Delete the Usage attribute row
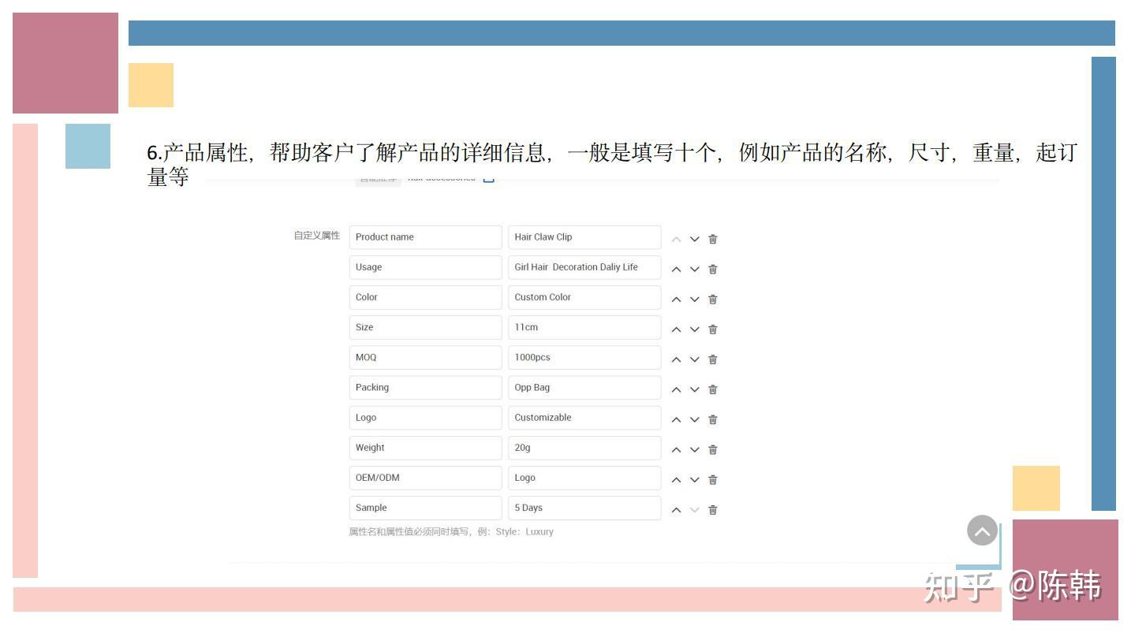The image size is (1131, 633). pyautogui.click(x=713, y=269)
